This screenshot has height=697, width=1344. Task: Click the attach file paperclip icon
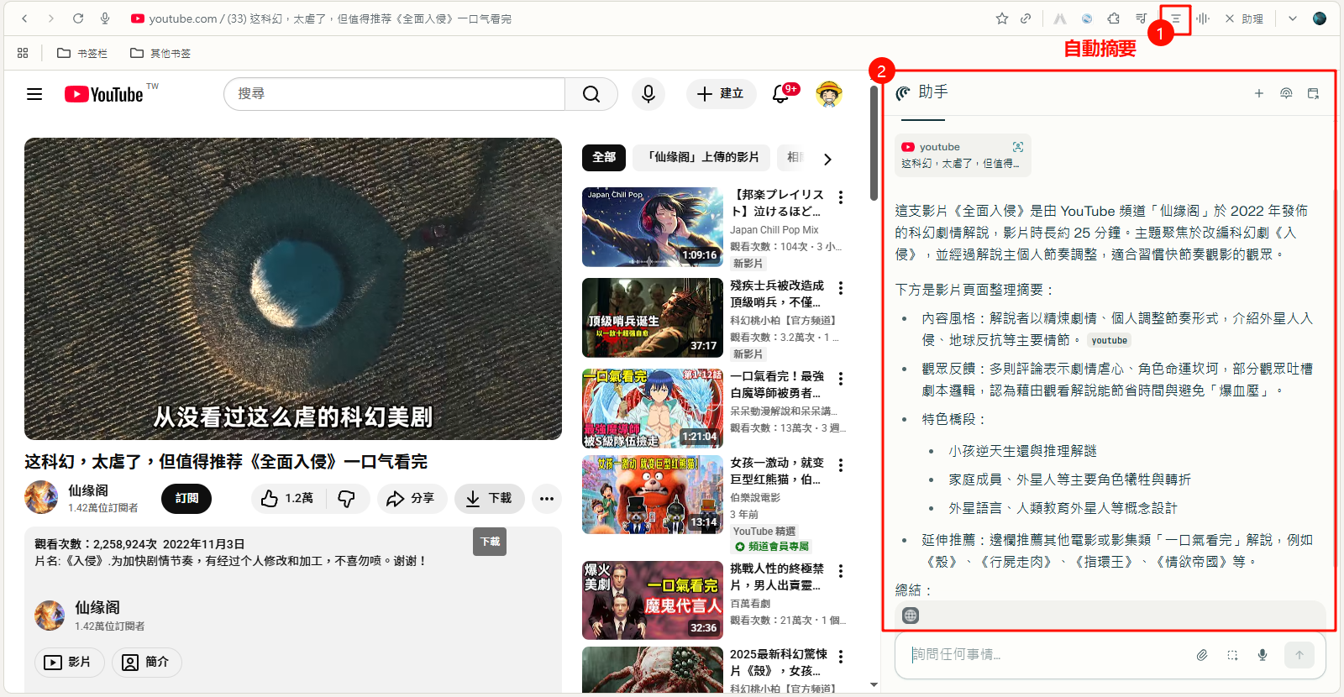(1202, 655)
